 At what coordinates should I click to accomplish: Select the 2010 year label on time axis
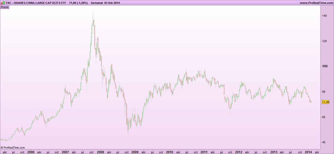coord(169,152)
